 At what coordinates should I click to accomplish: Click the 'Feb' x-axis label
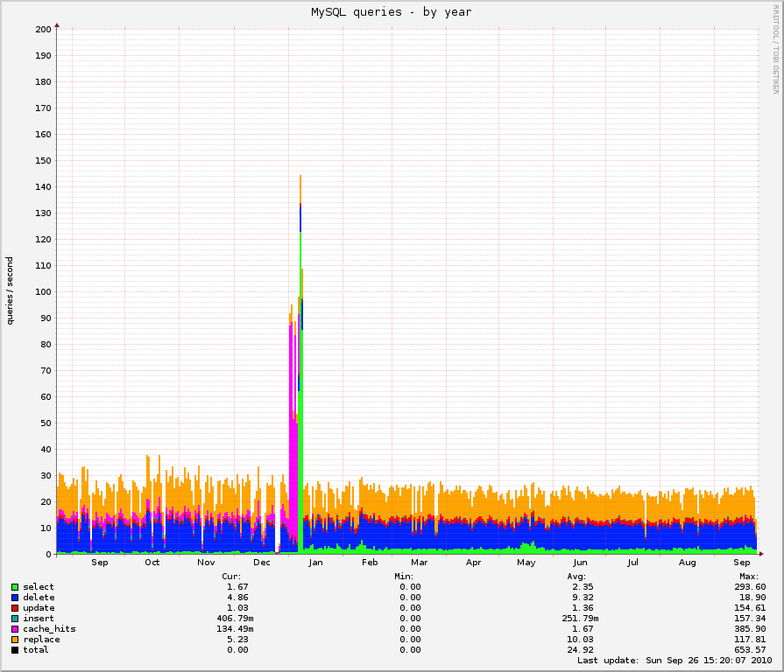370,563
